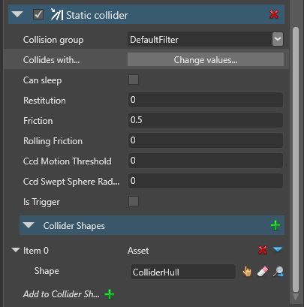The height and width of the screenshot is (307, 304).
Task: Edit the Ccd Motion Threshold field
Action: pos(206,161)
